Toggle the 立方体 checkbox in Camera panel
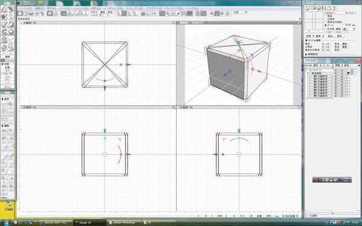362x226 pixels. pos(326,29)
